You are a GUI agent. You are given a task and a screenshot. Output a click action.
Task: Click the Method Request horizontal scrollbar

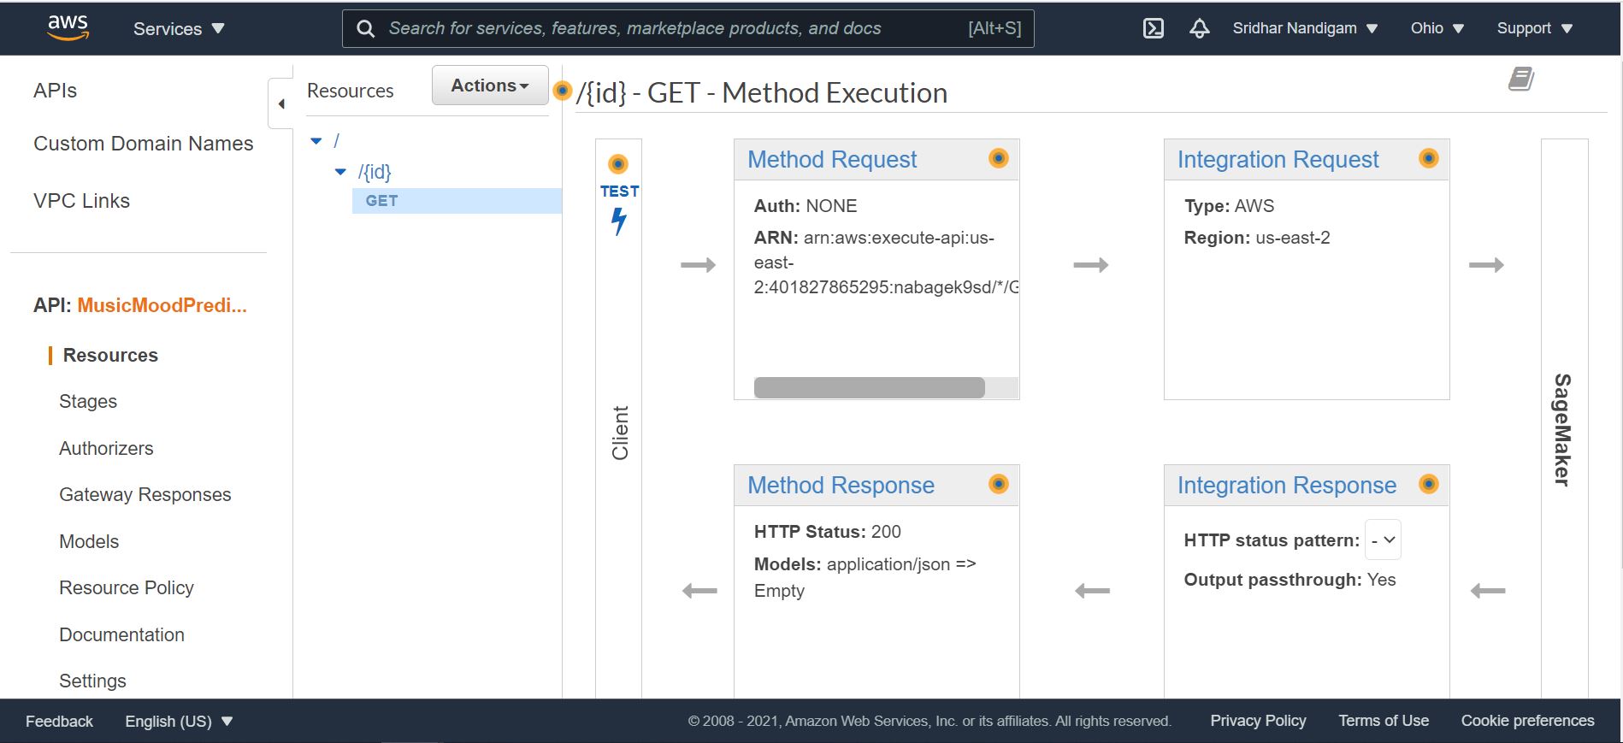pyautogui.click(x=870, y=387)
